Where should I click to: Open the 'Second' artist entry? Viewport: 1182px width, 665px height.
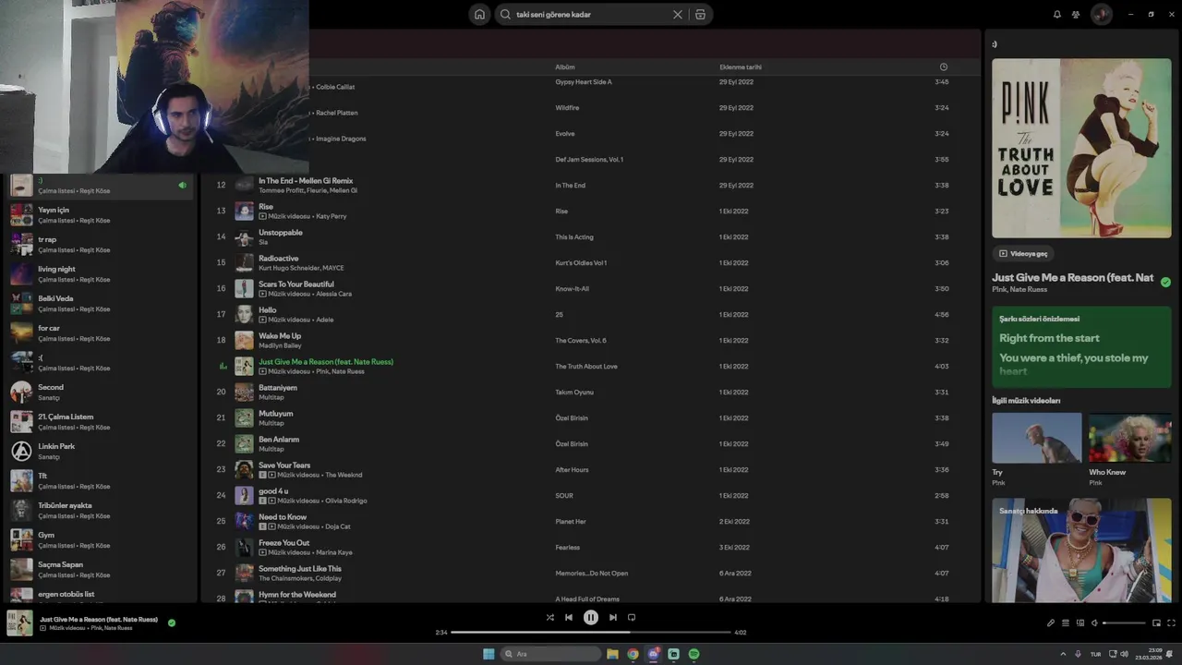[x=102, y=392]
